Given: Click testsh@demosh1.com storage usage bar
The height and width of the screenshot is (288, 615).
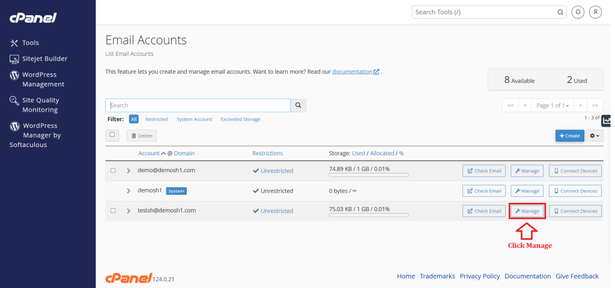Looking at the screenshot, I should point(369,215).
